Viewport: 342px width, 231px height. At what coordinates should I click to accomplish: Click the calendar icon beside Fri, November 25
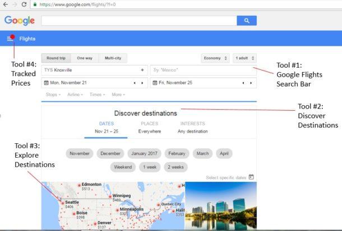click(x=155, y=83)
